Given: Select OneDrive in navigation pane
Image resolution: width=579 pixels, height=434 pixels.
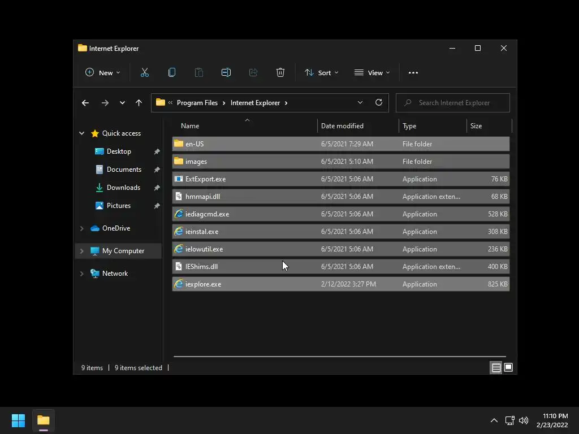Looking at the screenshot, I should tap(116, 228).
